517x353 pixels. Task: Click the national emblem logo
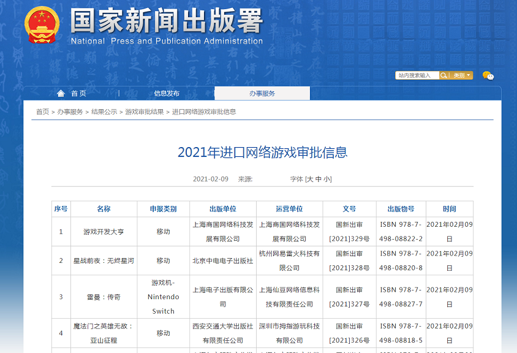[x=42, y=25]
